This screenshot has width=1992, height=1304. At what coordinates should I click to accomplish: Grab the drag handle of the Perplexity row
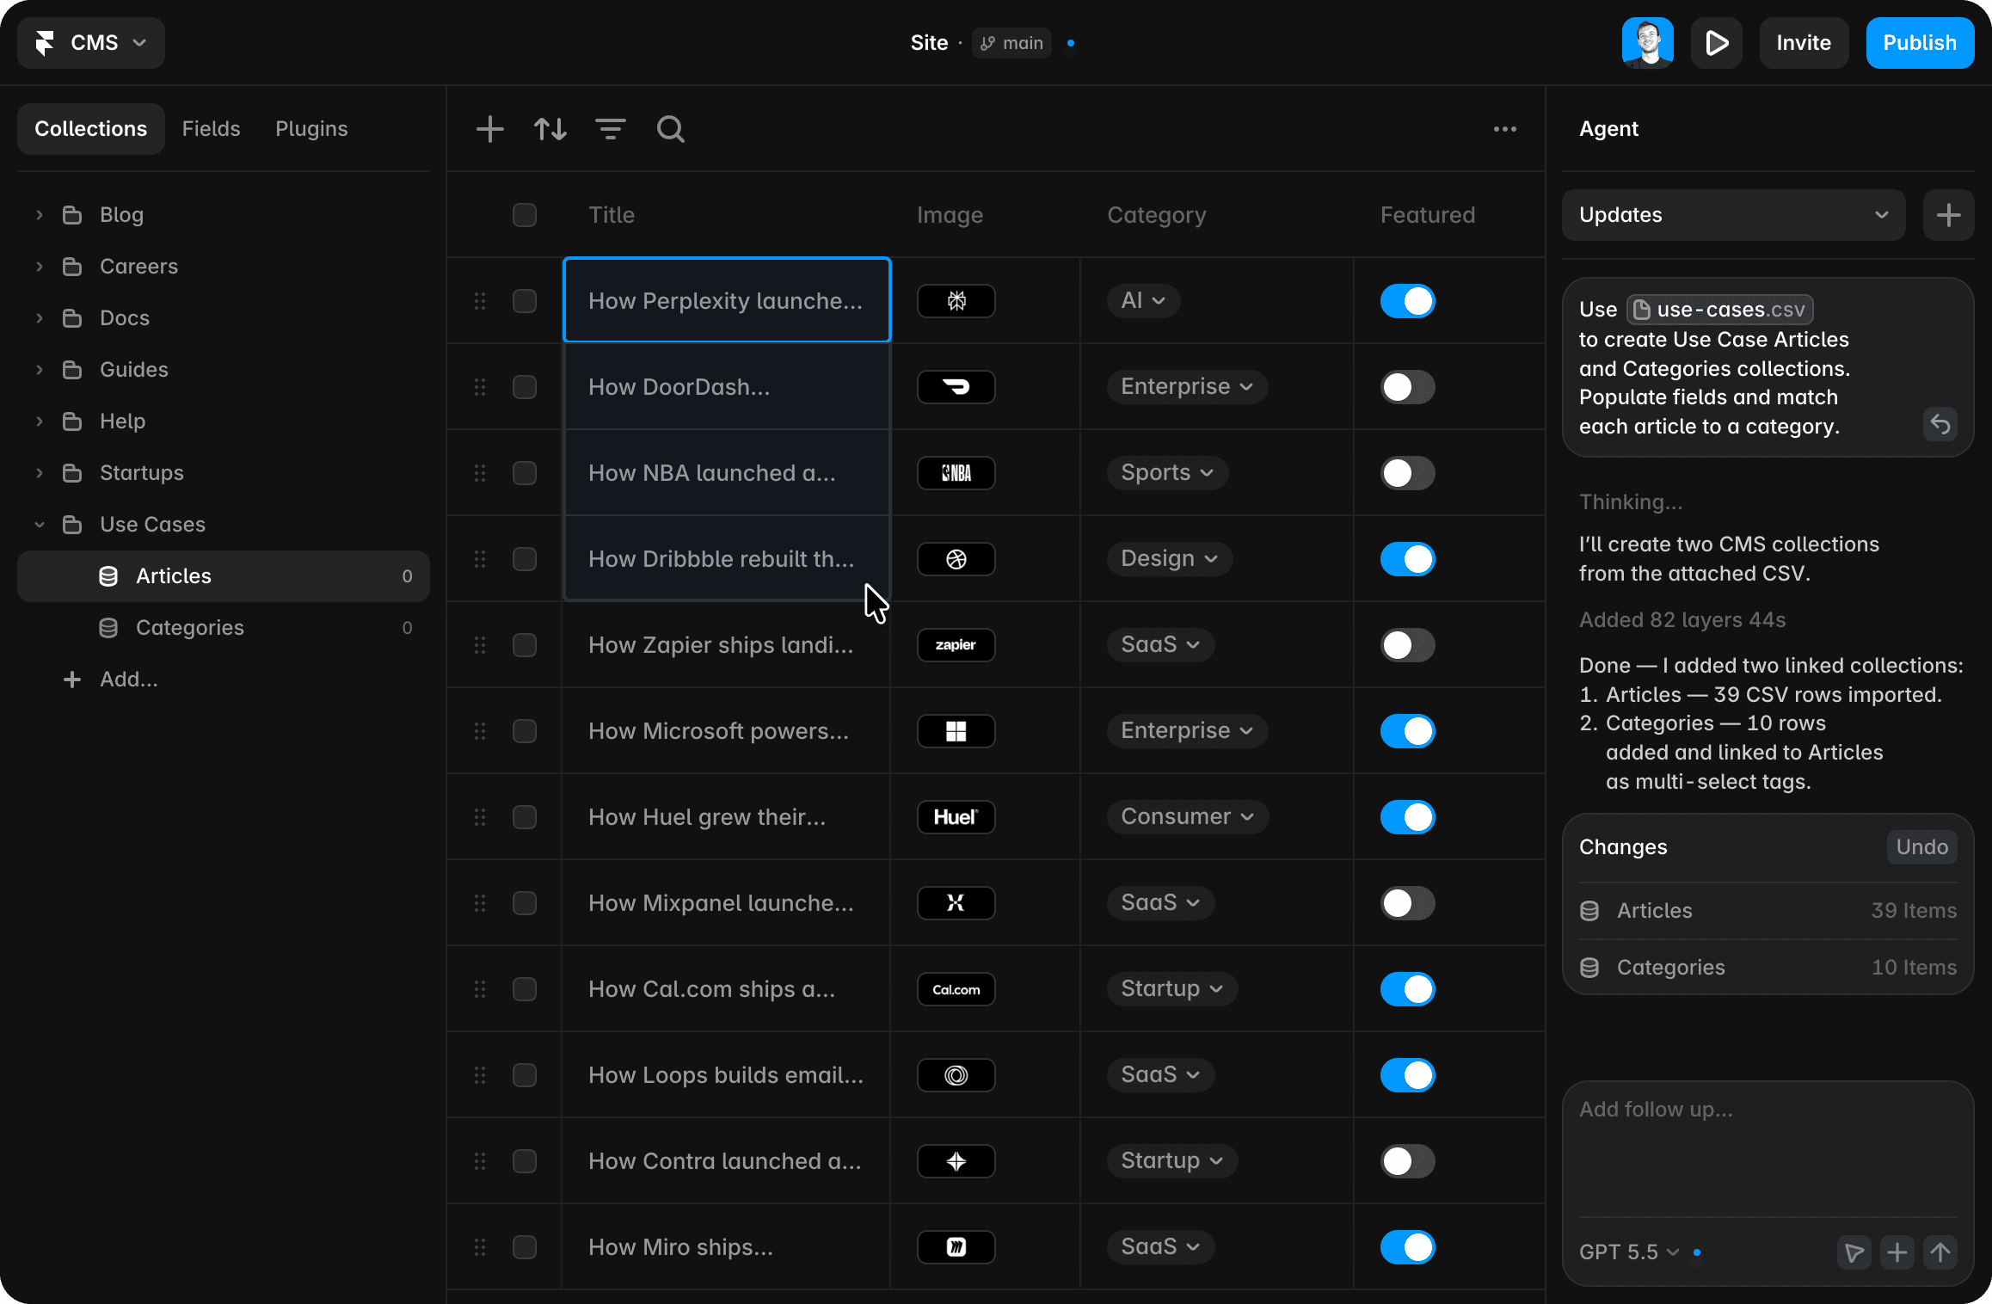tap(480, 301)
